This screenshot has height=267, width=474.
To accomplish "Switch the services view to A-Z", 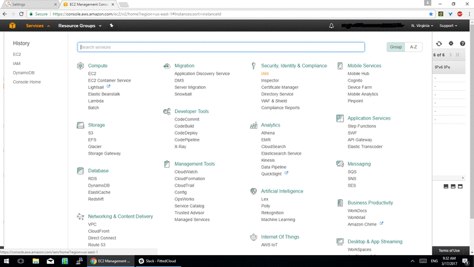I will tap(413, 47).
